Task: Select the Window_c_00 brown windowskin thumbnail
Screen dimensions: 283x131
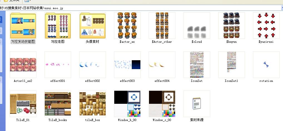Action: [162, 104]
